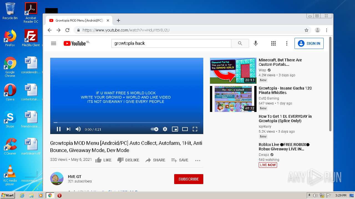The width and height of the screenshot is (355, 199).
Task: Switch to theater mode icon
Action: click(x=185, y=129)
